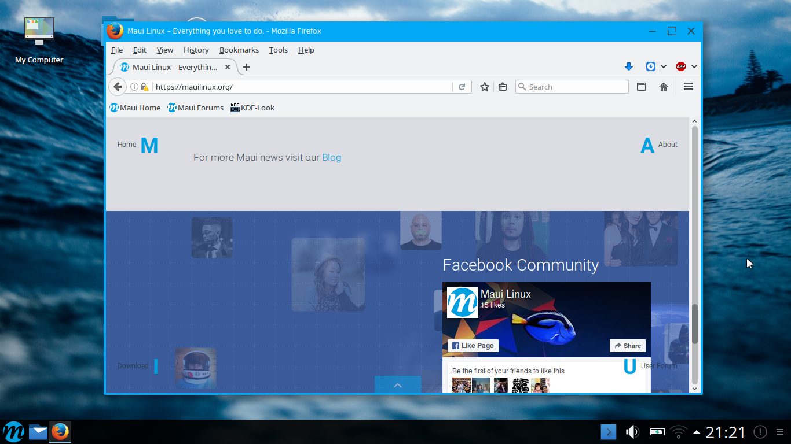Click the volume speaker tray icon
Image resolution: width=791 pixels, height=444 pixels.
632,432
